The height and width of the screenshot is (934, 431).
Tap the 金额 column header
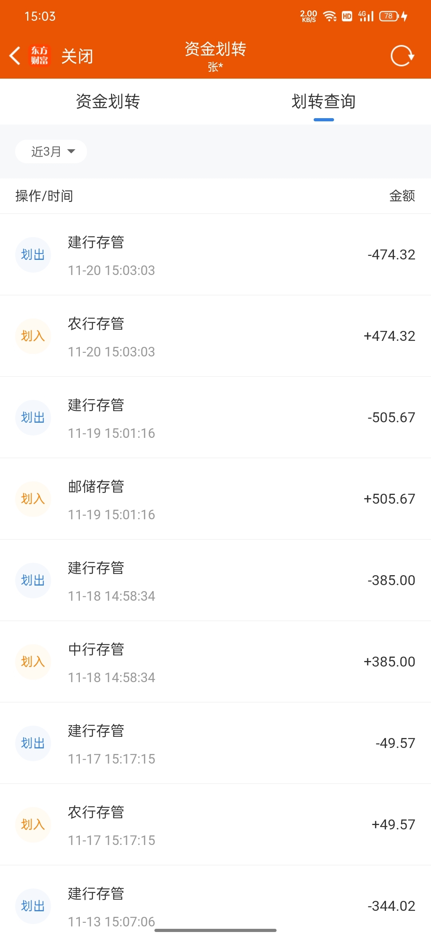tap(402, 196)
